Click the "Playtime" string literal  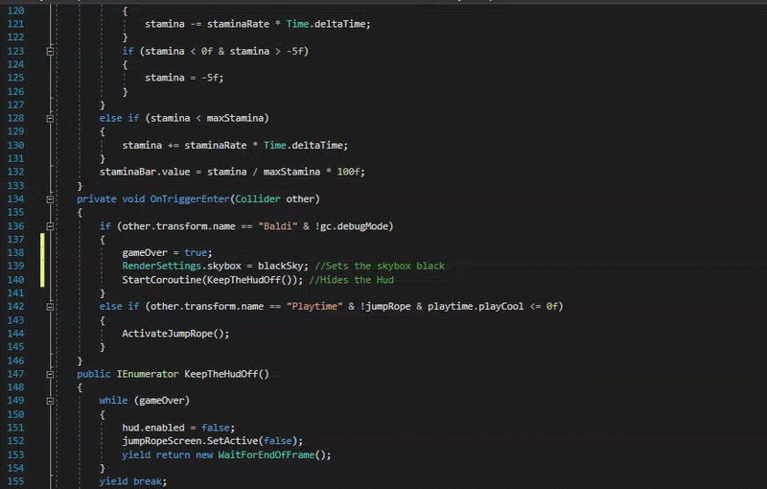314,306
